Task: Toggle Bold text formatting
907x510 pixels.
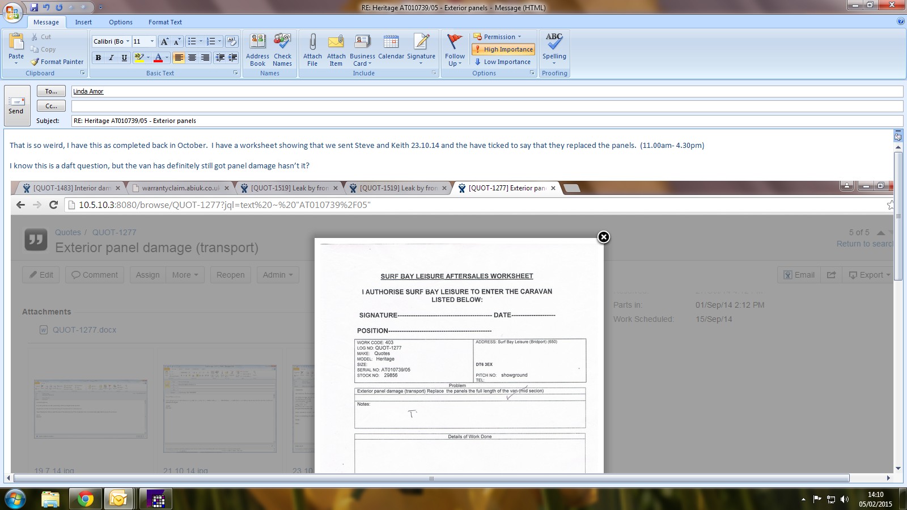Action: click(x=99, y=58)
